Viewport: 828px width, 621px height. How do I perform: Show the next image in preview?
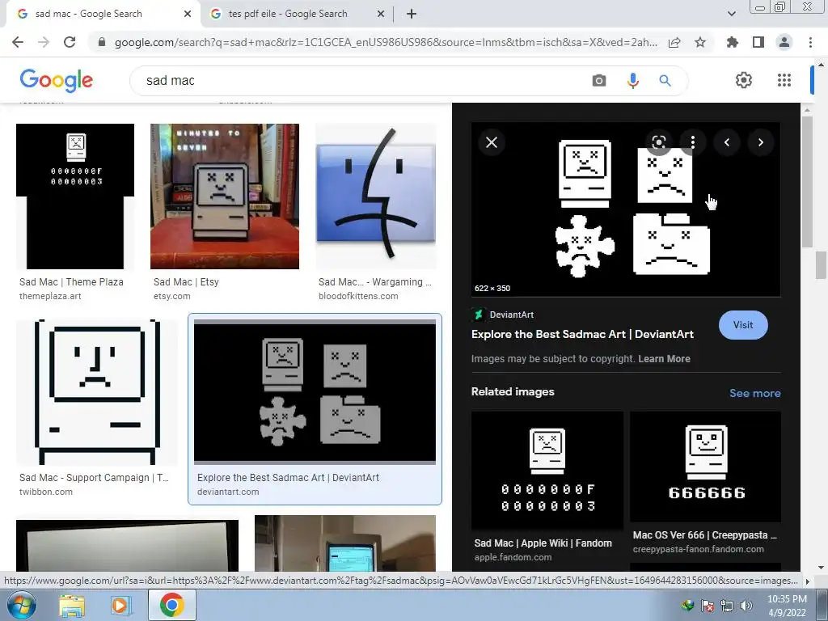pos(760,142)
